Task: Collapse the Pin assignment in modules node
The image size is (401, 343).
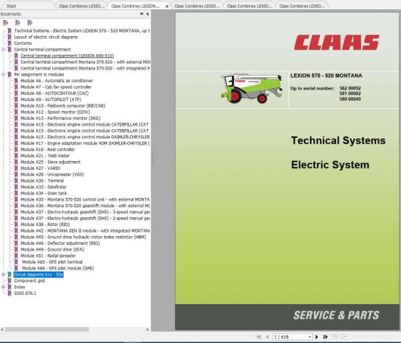Action: [x=3, y=74]
